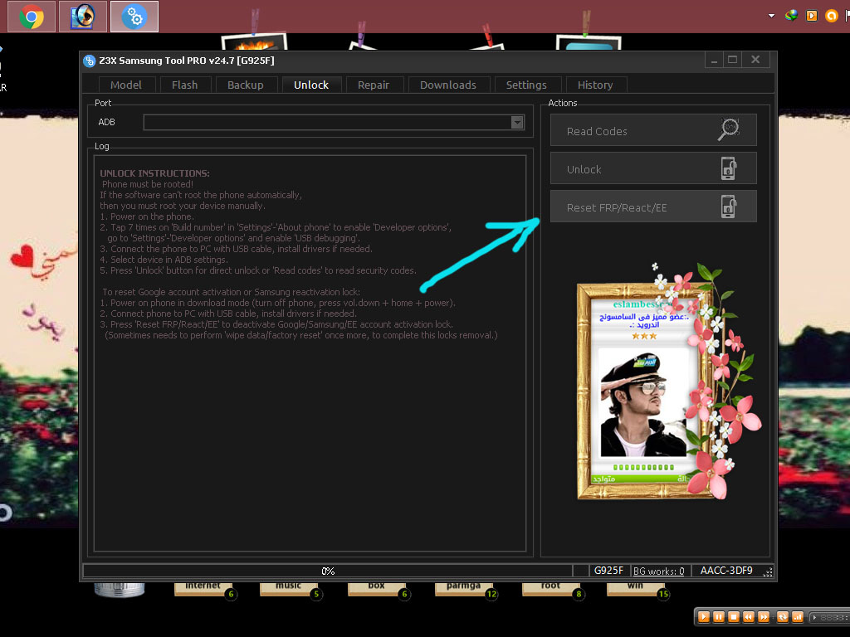Screen dimensions: 850x637
Task: Switch to the Backup tab
Action: [246, 85]
